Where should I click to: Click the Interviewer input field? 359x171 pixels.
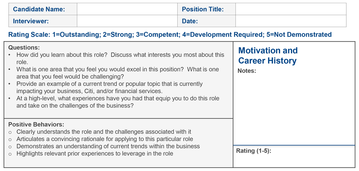[x=127, y=21]
